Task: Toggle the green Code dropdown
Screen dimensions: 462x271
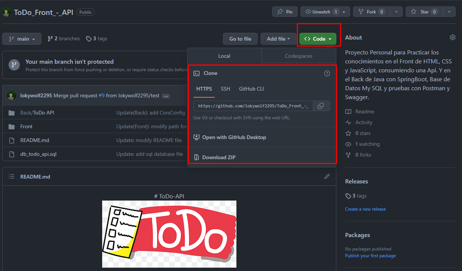Action: 318,39
